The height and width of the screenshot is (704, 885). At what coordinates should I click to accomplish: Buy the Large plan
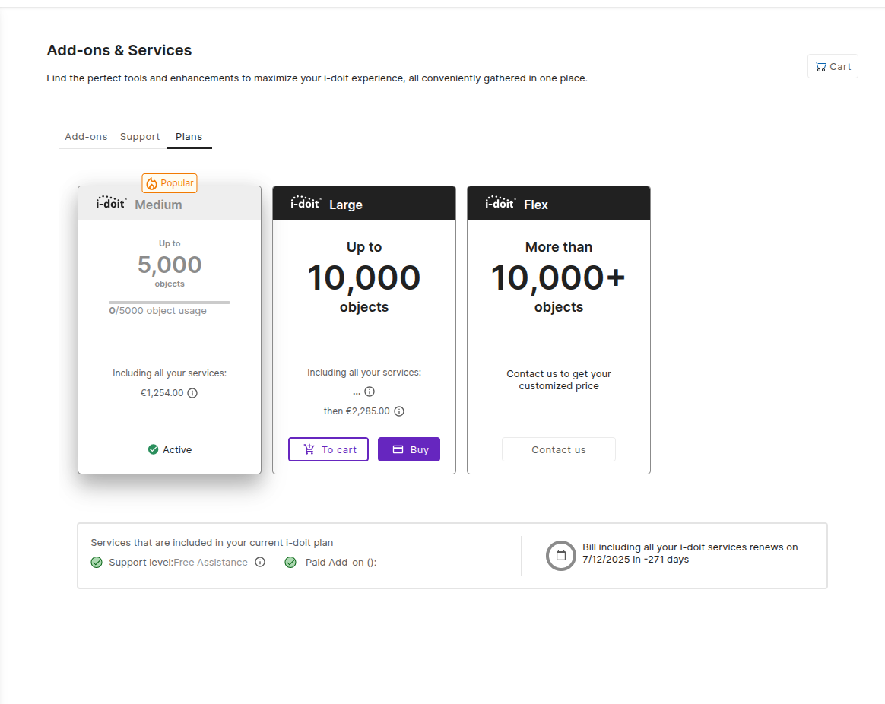[408, 449]
